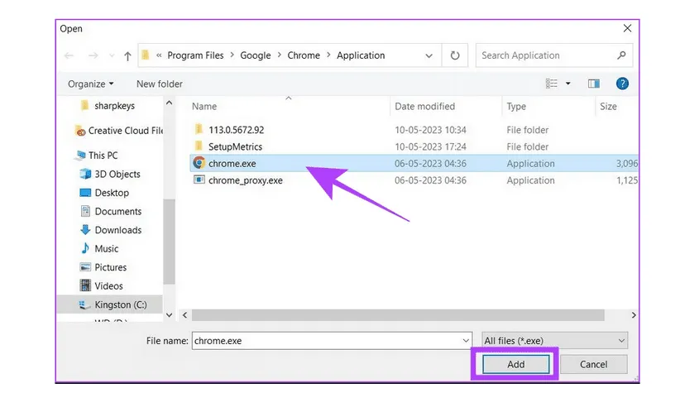Open the 113.0.5672.92 folder

(236, 130)
